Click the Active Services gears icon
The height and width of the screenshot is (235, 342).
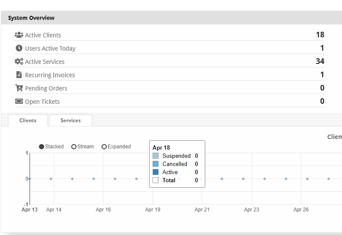[19, 61]
